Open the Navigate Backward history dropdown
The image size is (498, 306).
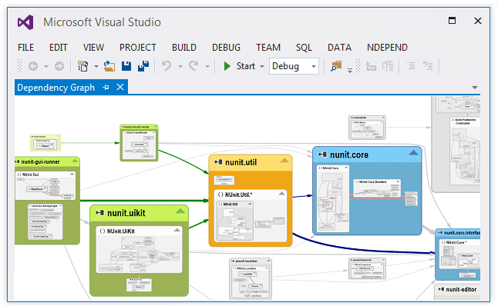click(x=46, y=67)
